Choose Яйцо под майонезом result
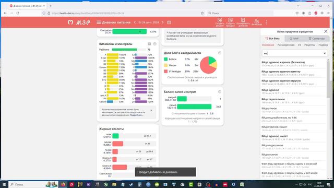The image size is (334, 188). tap(293, 119)
